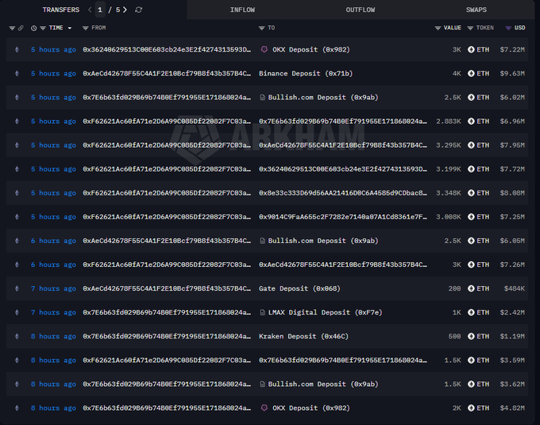Viewport: 540px width, 425px height.
Task: Click the Bullish.com document icon in $6.02M row
Action: tap(262, 98)
